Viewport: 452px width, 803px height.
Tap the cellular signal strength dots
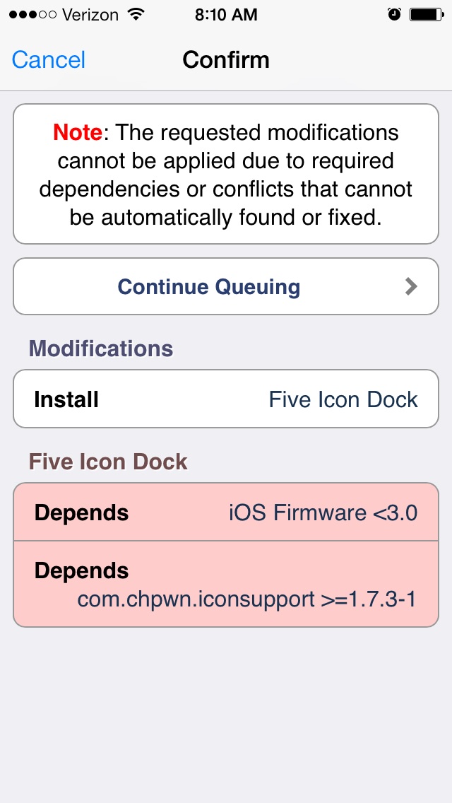32,15
